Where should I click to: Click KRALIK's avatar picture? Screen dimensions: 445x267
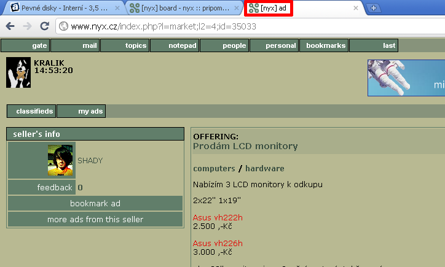coord(18,72)
